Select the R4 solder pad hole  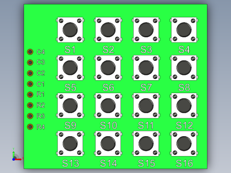click(x=30, y=127)
